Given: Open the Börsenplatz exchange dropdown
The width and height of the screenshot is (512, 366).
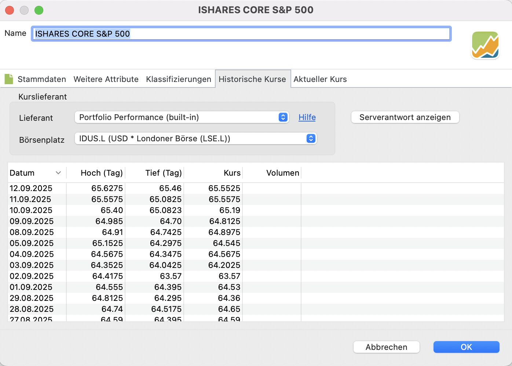Looking at the screenshot, I should click(195, 139).
